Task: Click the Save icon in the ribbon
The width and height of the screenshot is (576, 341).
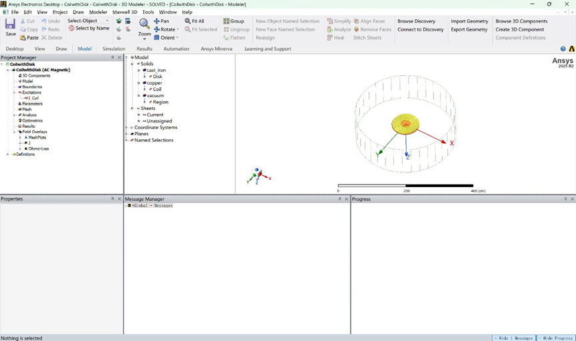Action: click(10, 24)
